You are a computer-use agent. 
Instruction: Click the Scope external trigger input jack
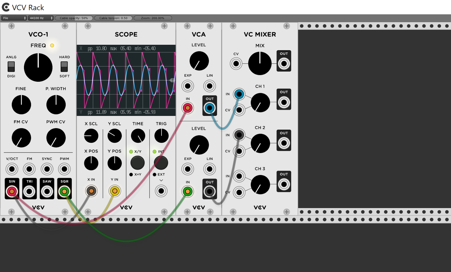[161, 191]
